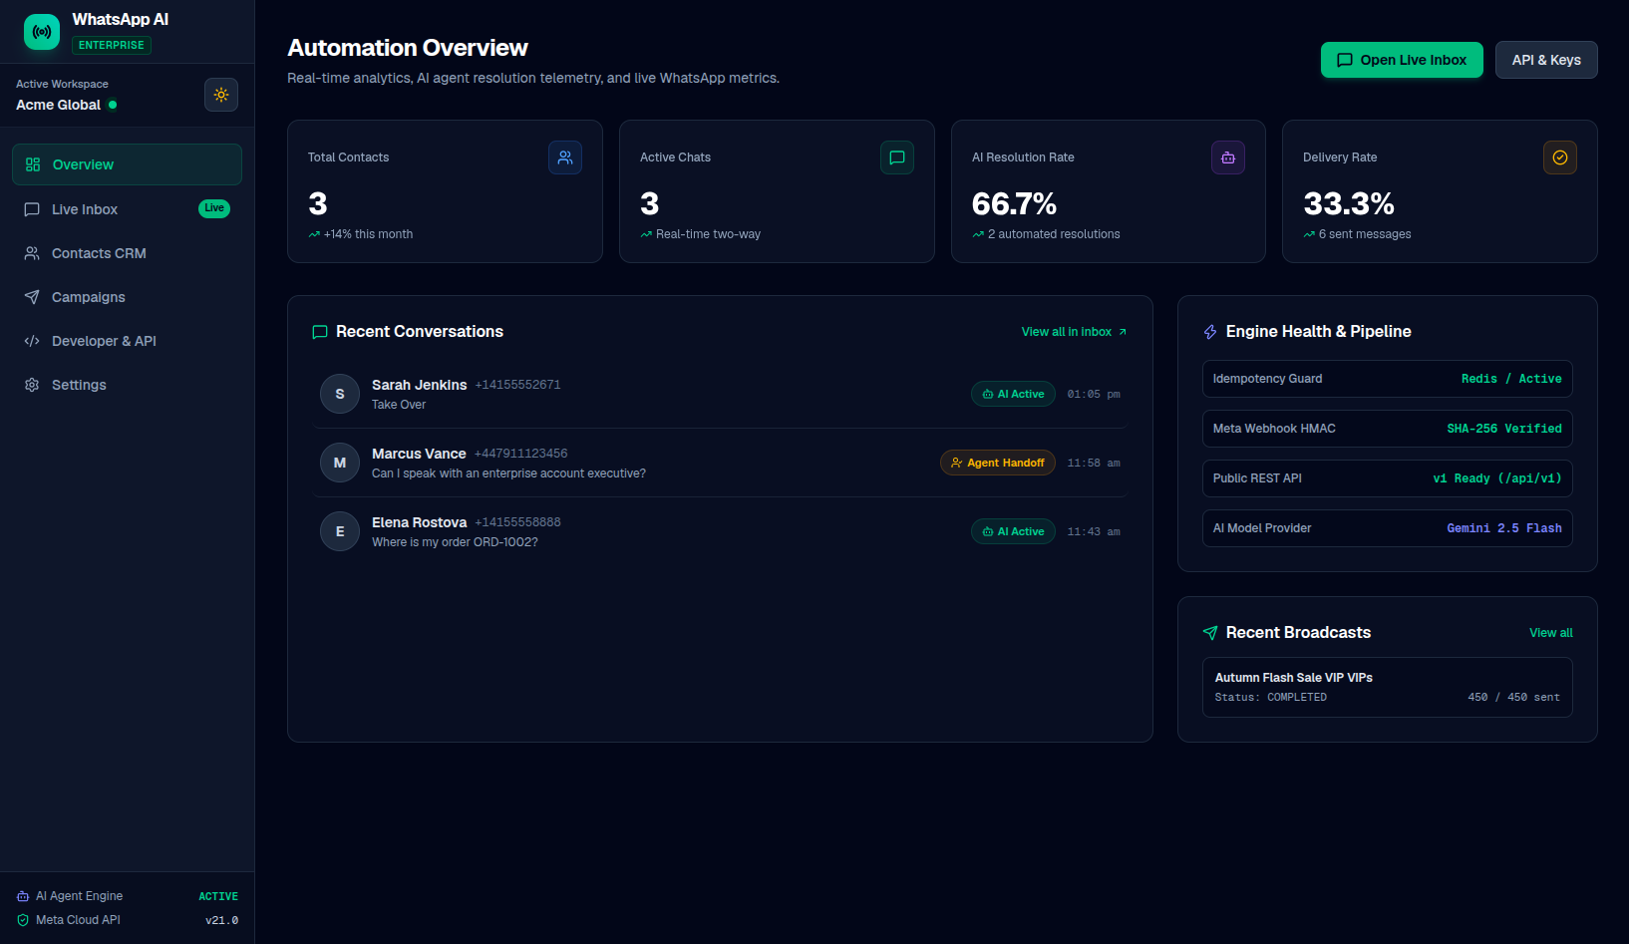Click the View all broadcasts link
Screen dimensions: 1629x944
1551,633
